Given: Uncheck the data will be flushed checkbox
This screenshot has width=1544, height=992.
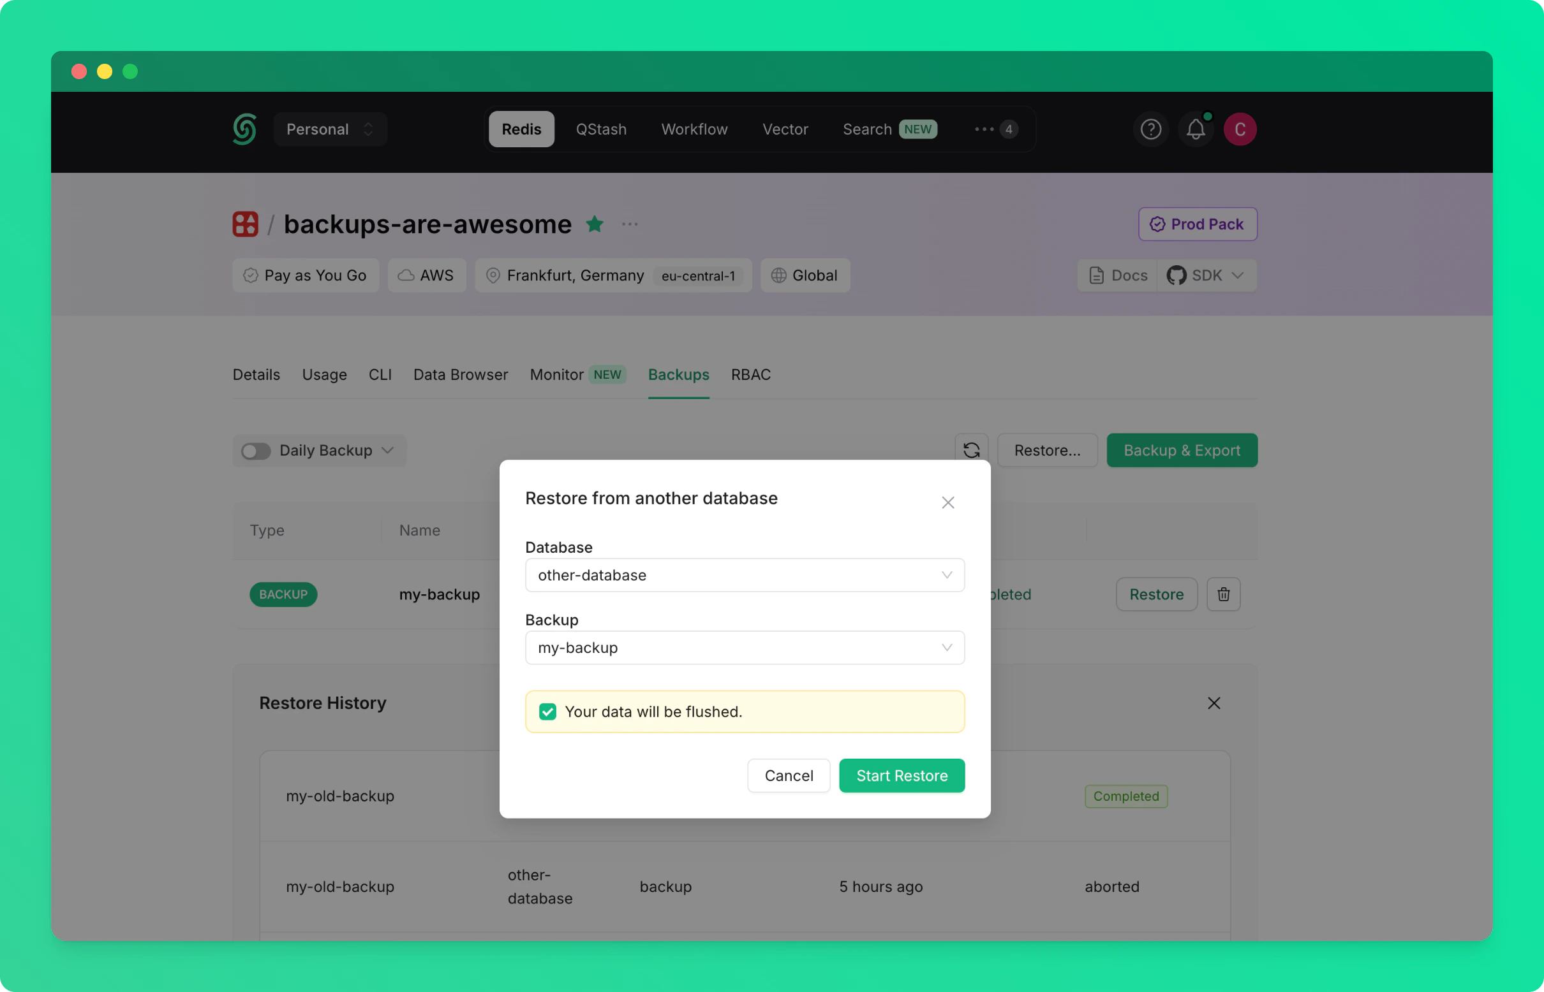Looking at the screenshot, I should 547,711.
